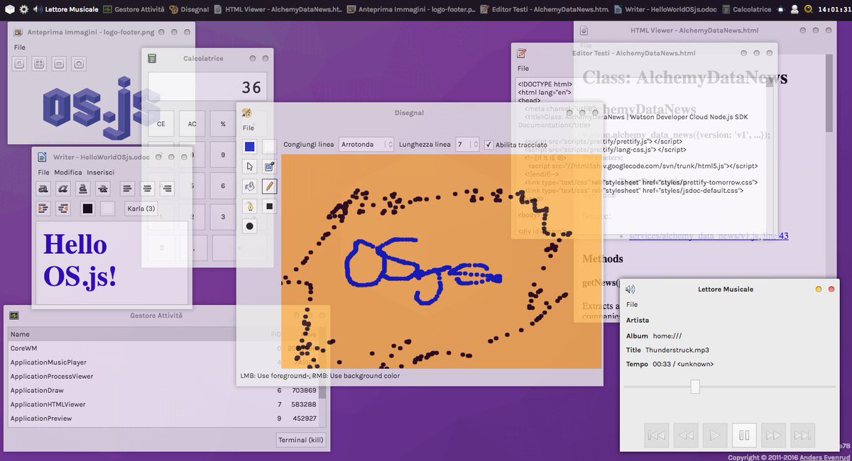Click the Terminal (kill) button
This screenshot has width=852, height=461.
tap(301, 440)
